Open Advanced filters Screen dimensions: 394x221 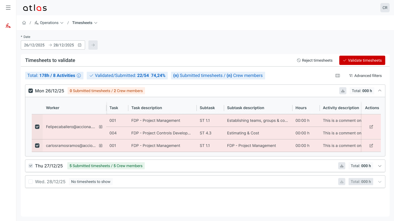pos(366,76)
